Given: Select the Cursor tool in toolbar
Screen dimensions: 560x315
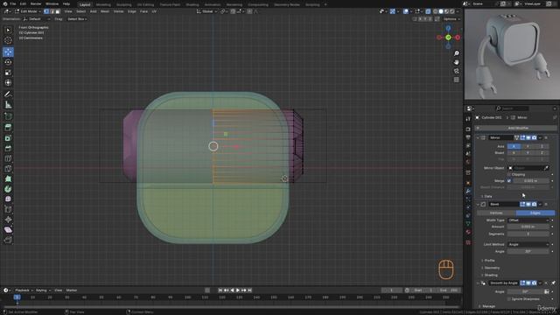Looking at the screenshot, I should (x=8, y=41).
